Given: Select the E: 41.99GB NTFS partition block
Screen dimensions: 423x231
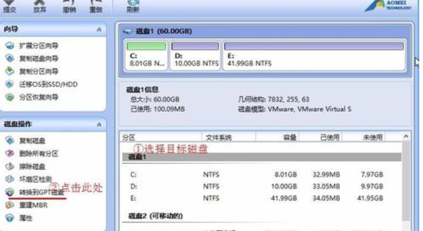Looking at the screenshot, I should 314,55.
